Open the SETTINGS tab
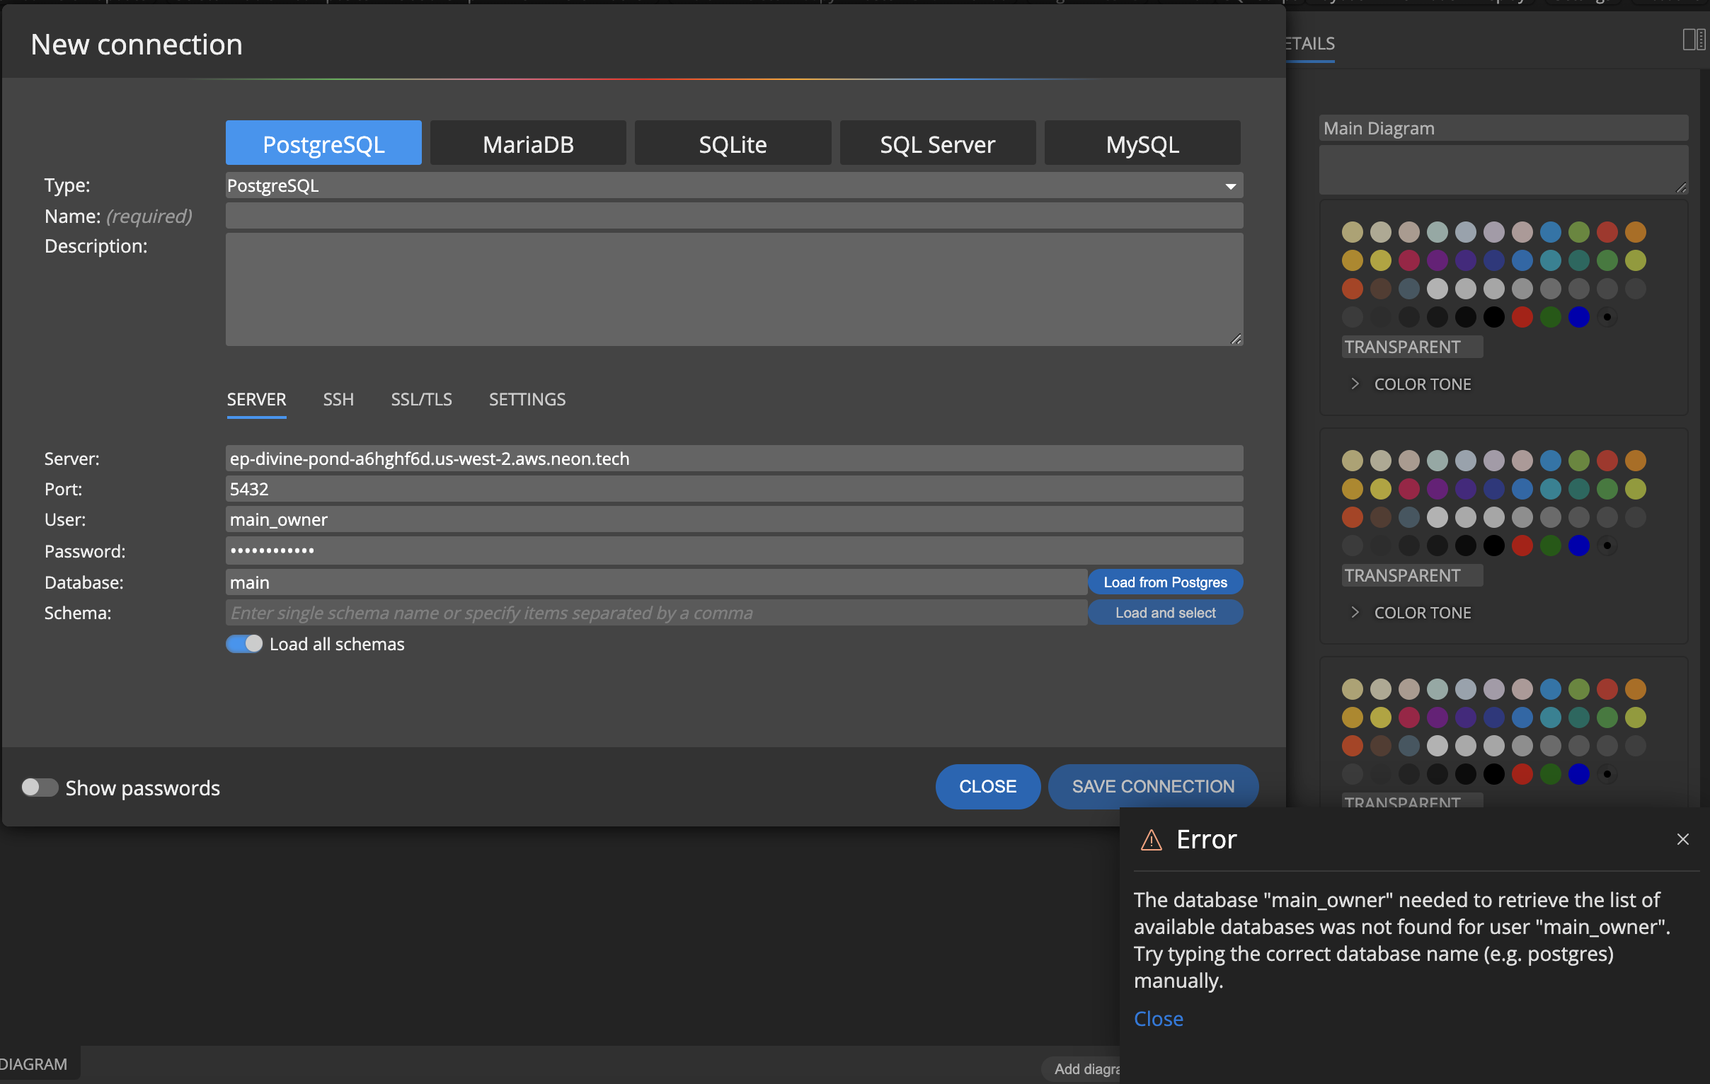The height and width of the screenshot is (1084, 1710). [x=527, y=399]
